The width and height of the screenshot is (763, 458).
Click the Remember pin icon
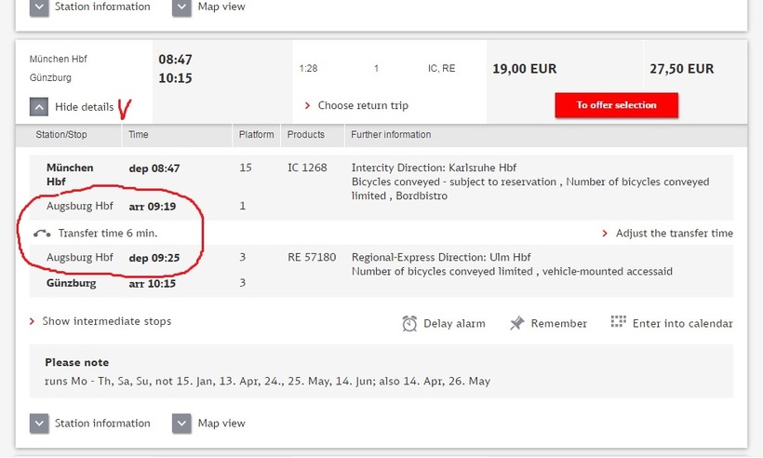(517, 323)
